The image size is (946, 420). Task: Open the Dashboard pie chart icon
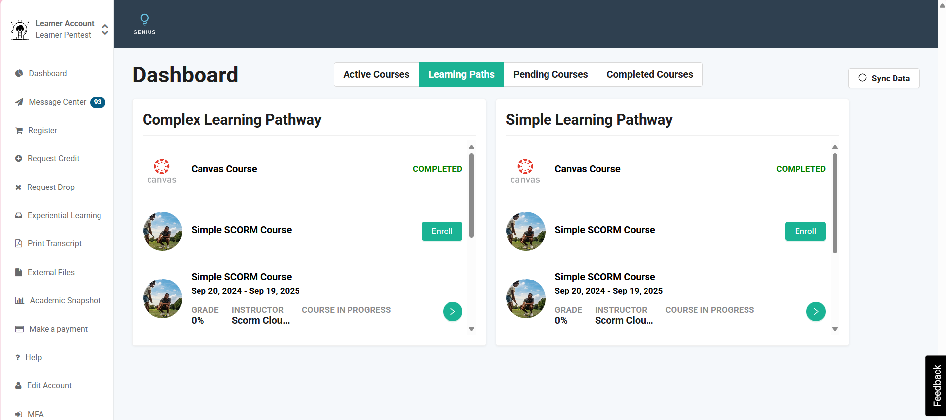pos(19,73)
